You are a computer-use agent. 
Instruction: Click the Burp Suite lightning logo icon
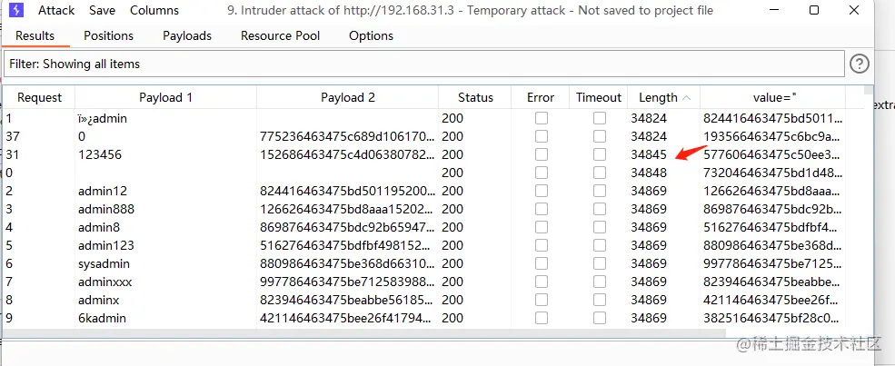(x=17, y=11)
